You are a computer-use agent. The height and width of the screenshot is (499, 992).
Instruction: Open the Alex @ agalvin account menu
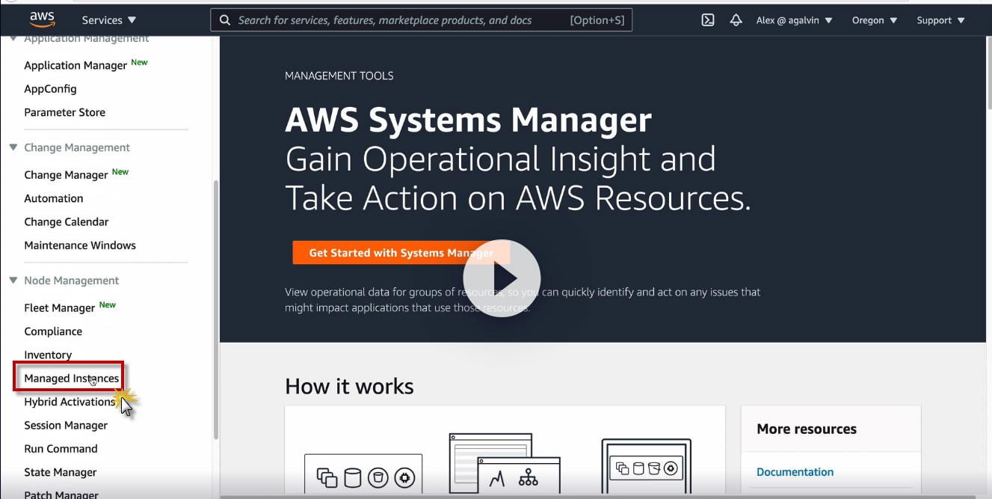pos(794,20)
